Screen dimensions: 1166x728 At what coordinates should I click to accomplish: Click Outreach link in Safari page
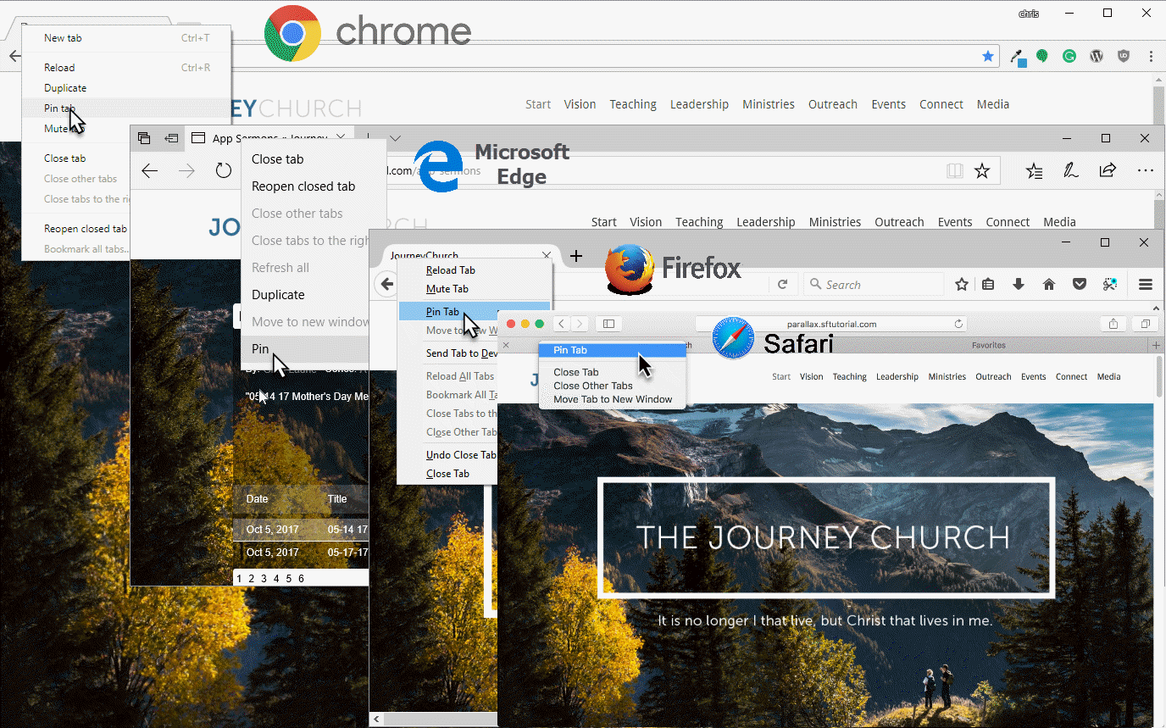pos(993,376)
